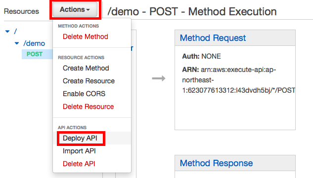Select Deploy API from API actions
Viewport: 313px width, 178px height.
[x=80, y=138]
